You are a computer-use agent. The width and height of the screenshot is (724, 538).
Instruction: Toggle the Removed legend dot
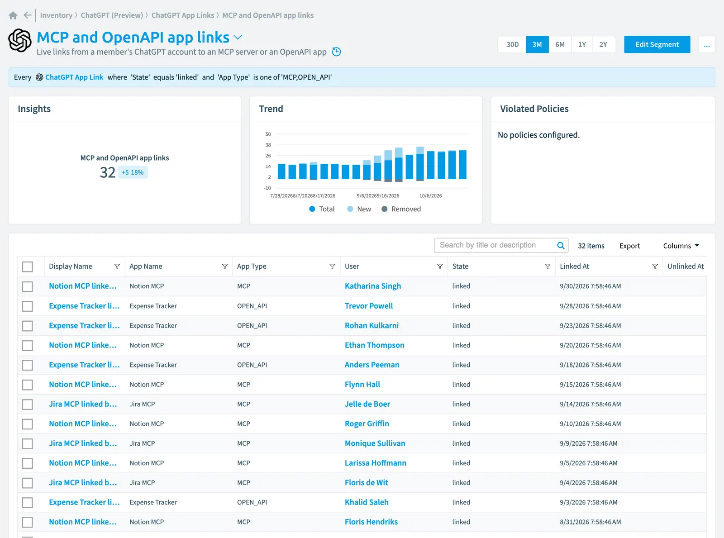[x=385, y=209]
